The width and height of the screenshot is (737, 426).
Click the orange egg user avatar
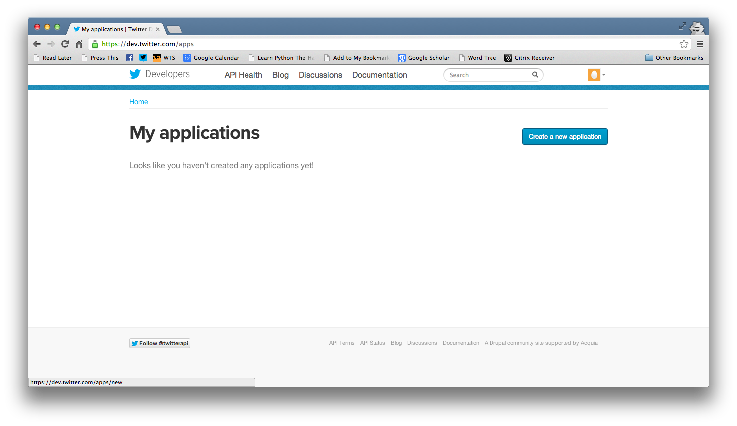tap(594, 75)
